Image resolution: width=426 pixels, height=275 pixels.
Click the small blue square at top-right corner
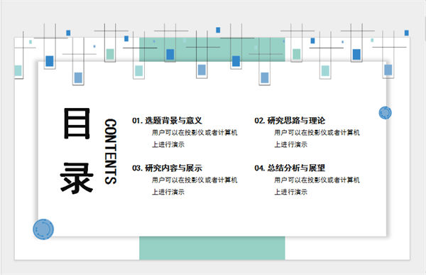pos(406,33)
